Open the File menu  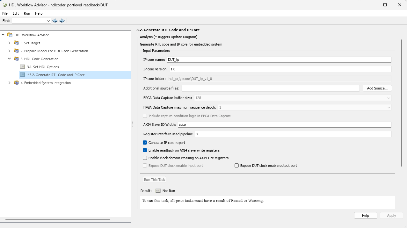click(5, 13)
